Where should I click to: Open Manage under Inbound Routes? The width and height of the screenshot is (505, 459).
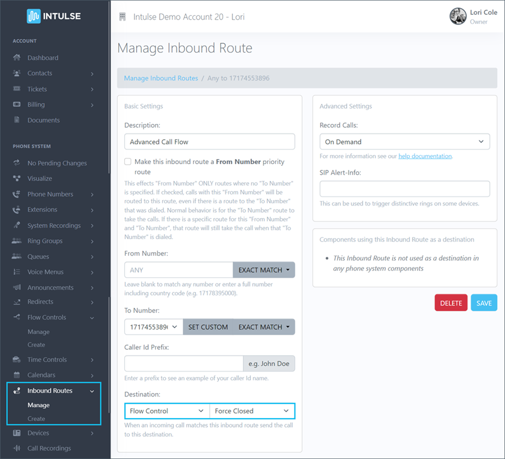(39, 405)
